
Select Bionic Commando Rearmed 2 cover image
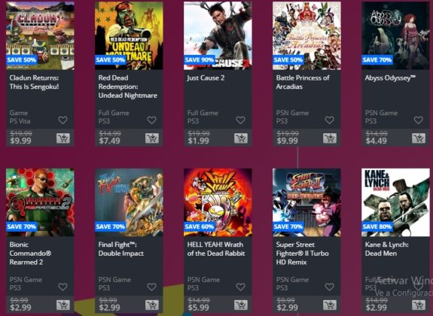click(40, 202)
